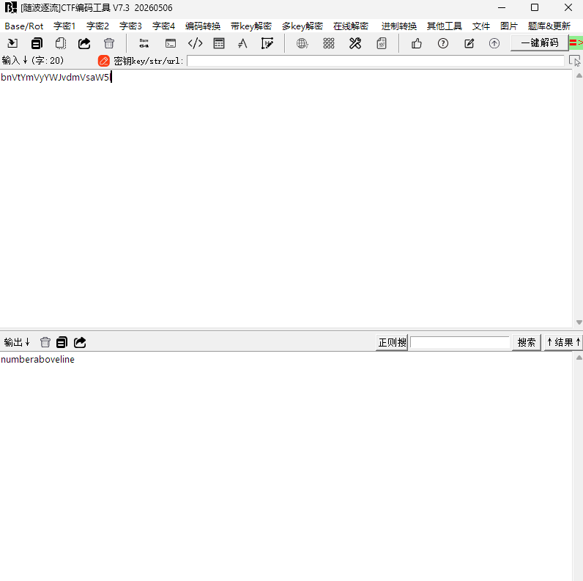Open the 进制转换 menu

[398, 26]
